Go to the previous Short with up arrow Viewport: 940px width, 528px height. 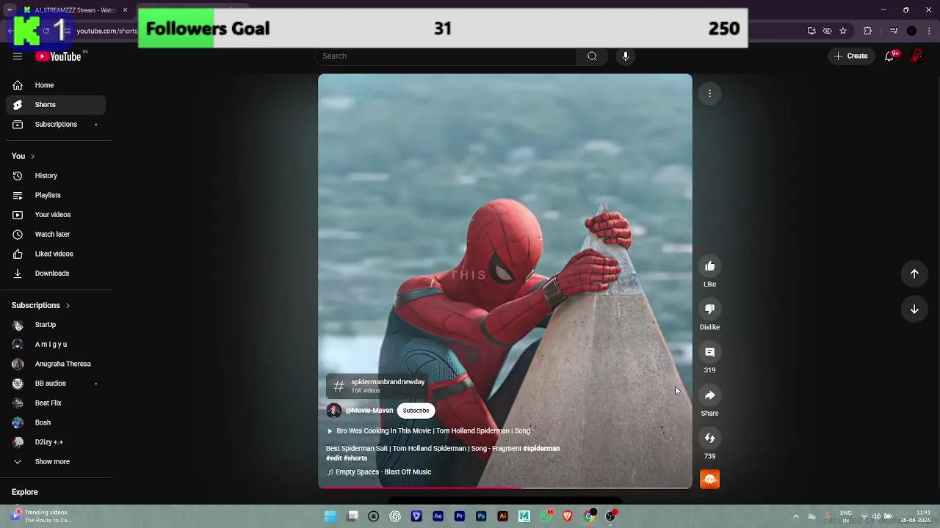[914, 274]
